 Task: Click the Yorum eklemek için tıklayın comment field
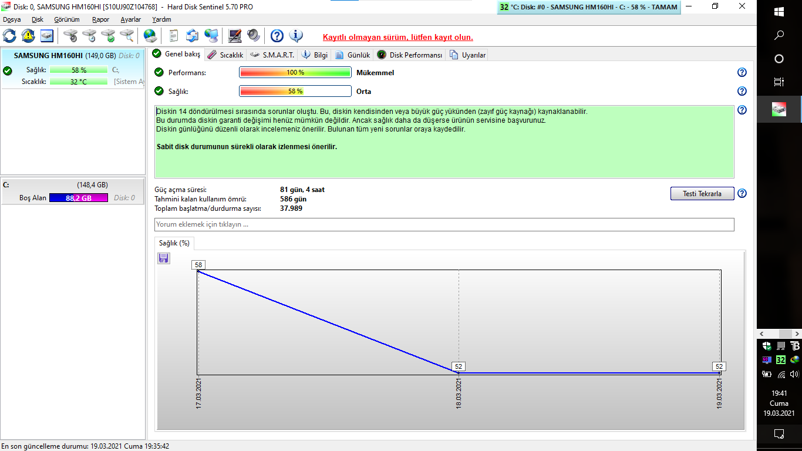pos(444,224)
